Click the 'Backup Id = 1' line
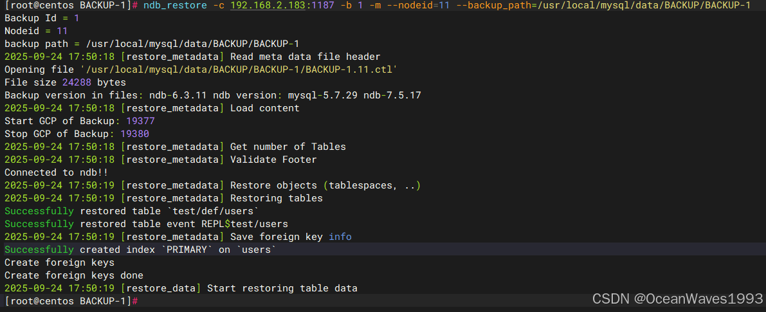 (x=42, y=18)
